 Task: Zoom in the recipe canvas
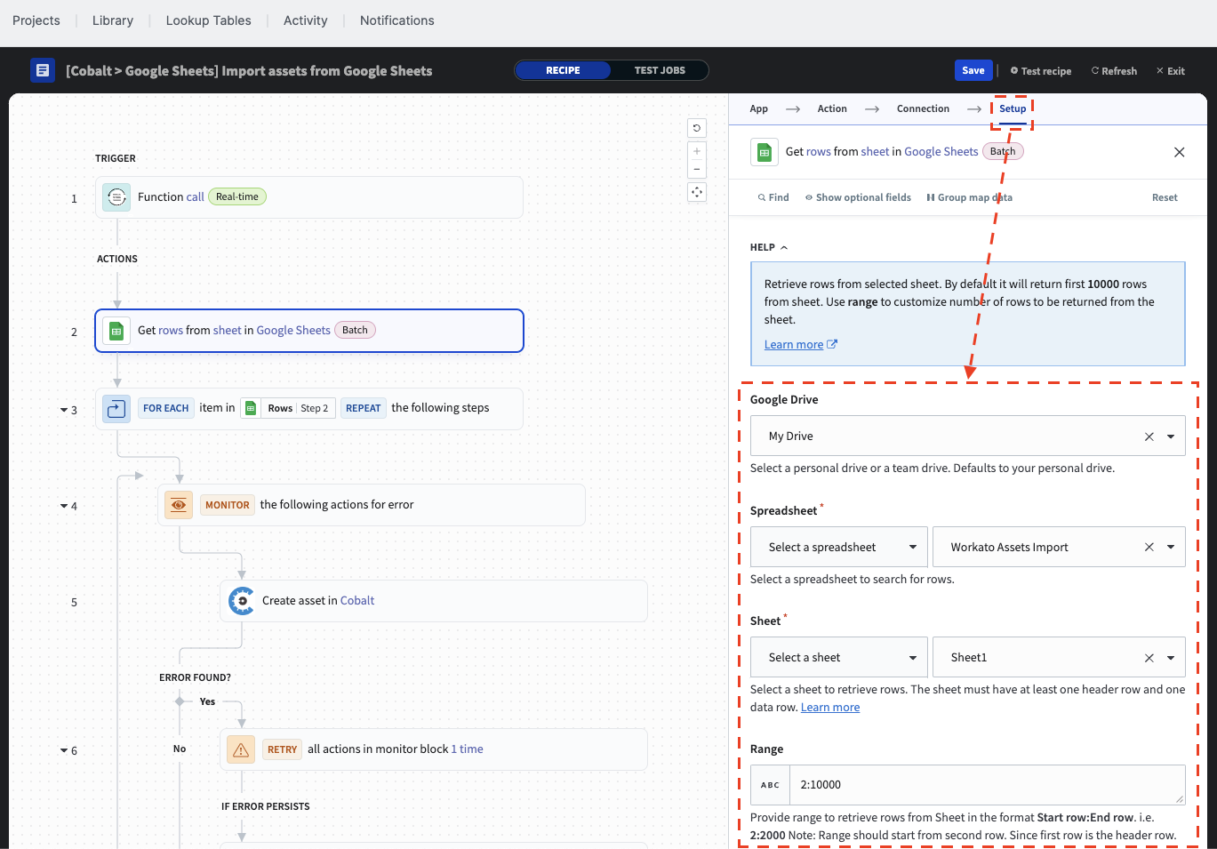point(697,151)
